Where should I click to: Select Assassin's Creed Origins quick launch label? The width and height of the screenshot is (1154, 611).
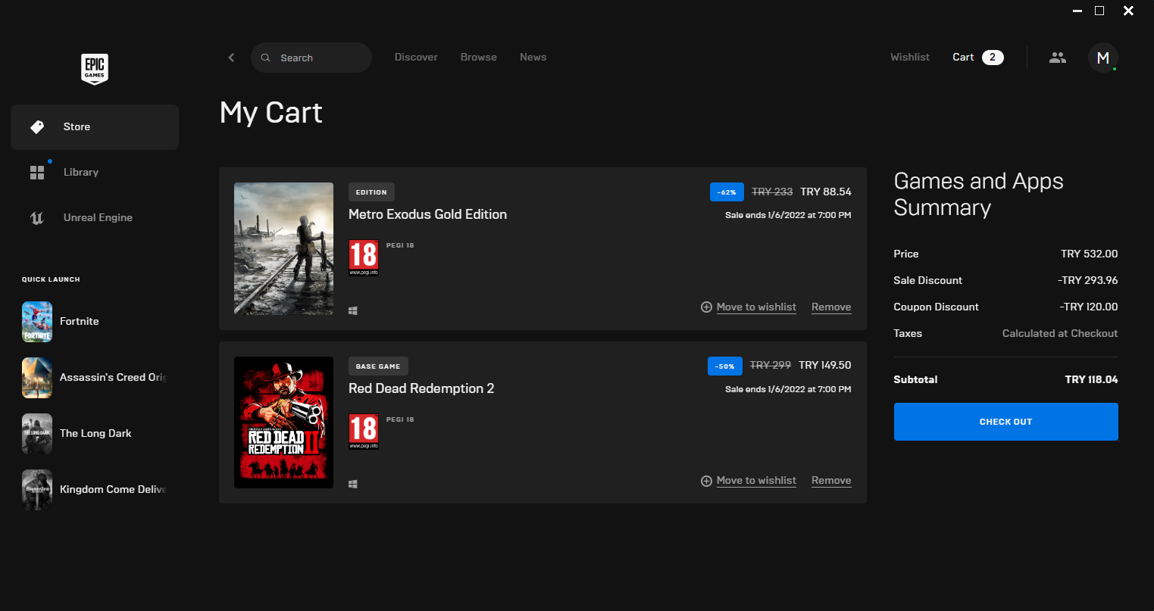tap(114, 377)
